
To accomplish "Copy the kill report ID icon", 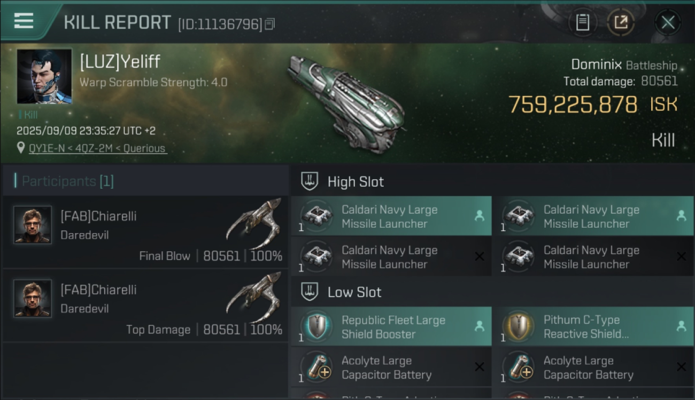I will pos(270,24).
